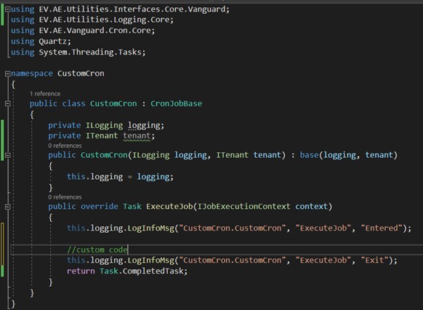Collapse the namespace CustomCron region
The height and width of the screenshot is (310, 423).
[x=7, y=73]
